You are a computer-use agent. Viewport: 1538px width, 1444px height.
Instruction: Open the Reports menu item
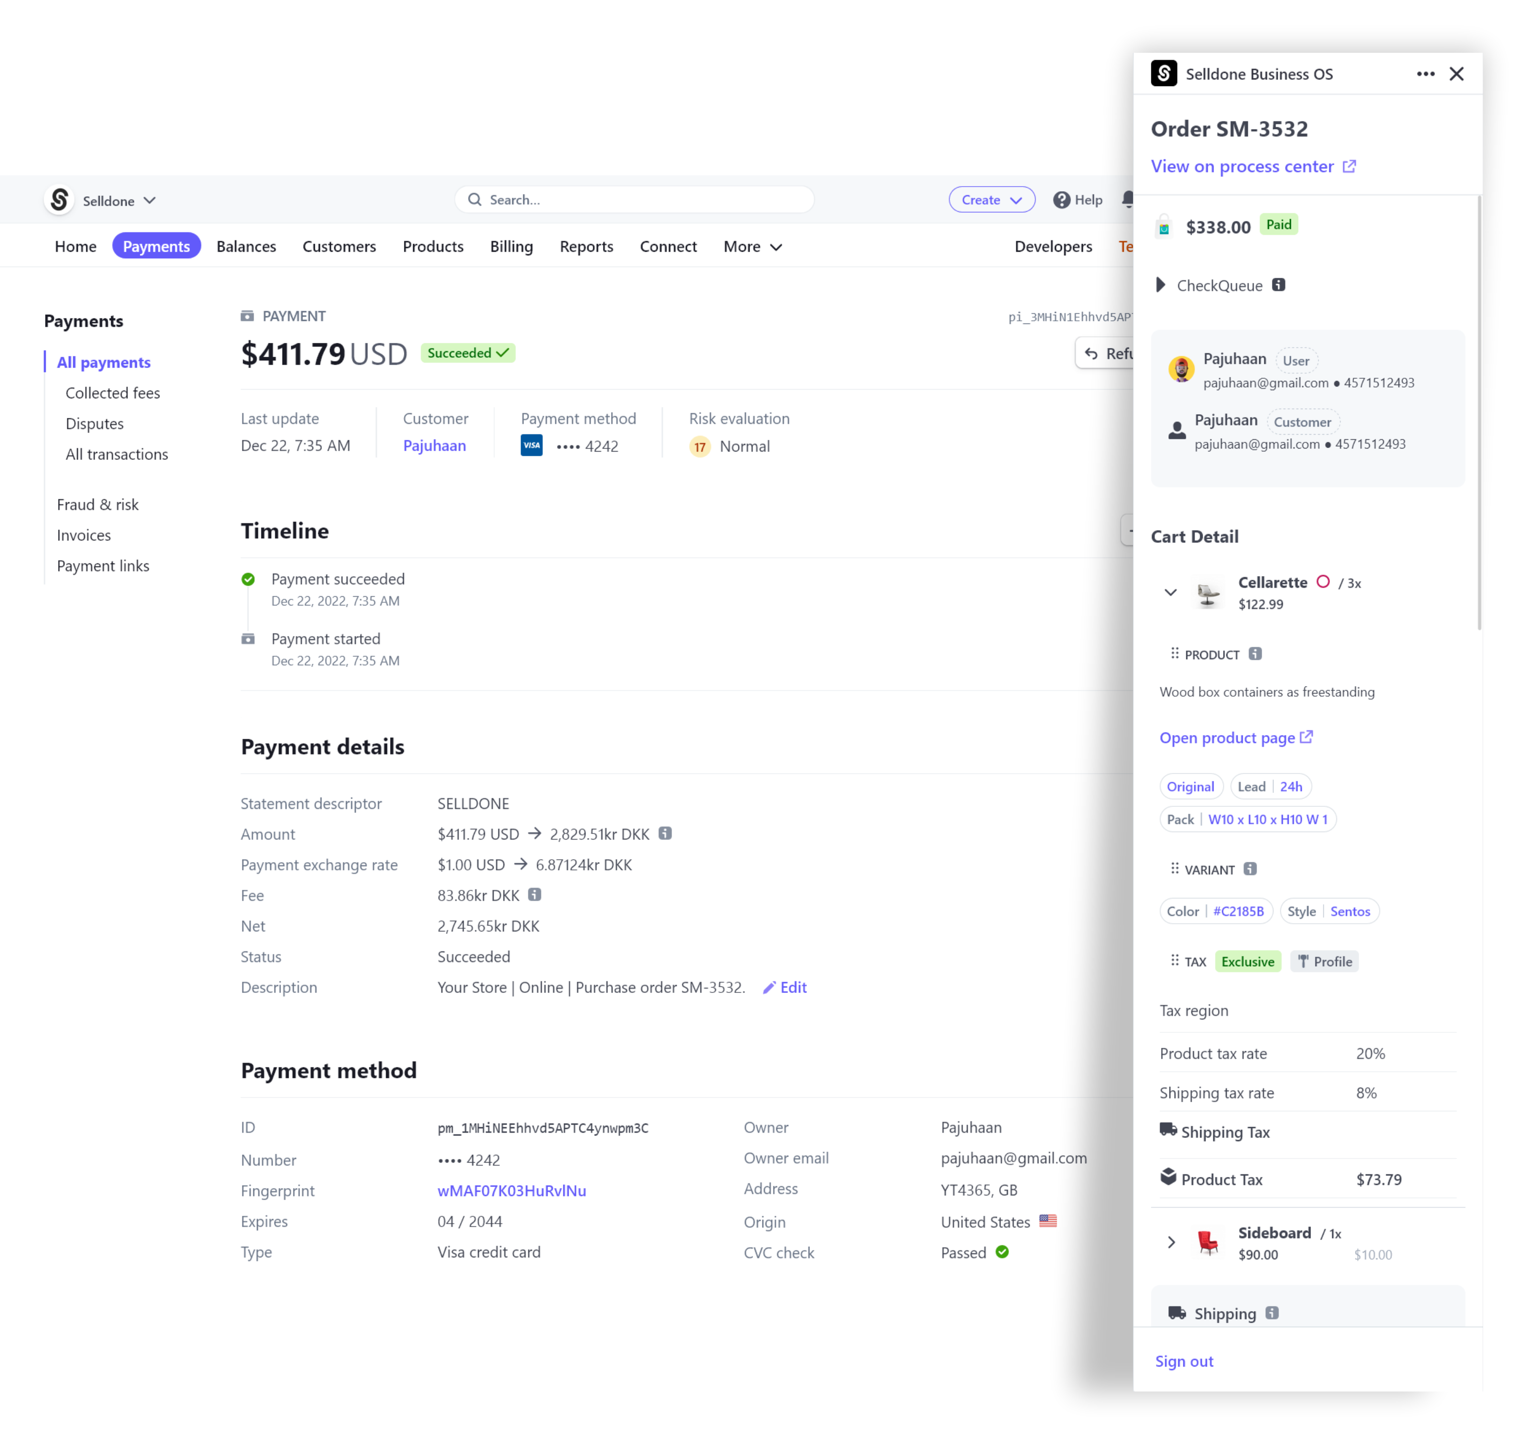pos(585,246)
